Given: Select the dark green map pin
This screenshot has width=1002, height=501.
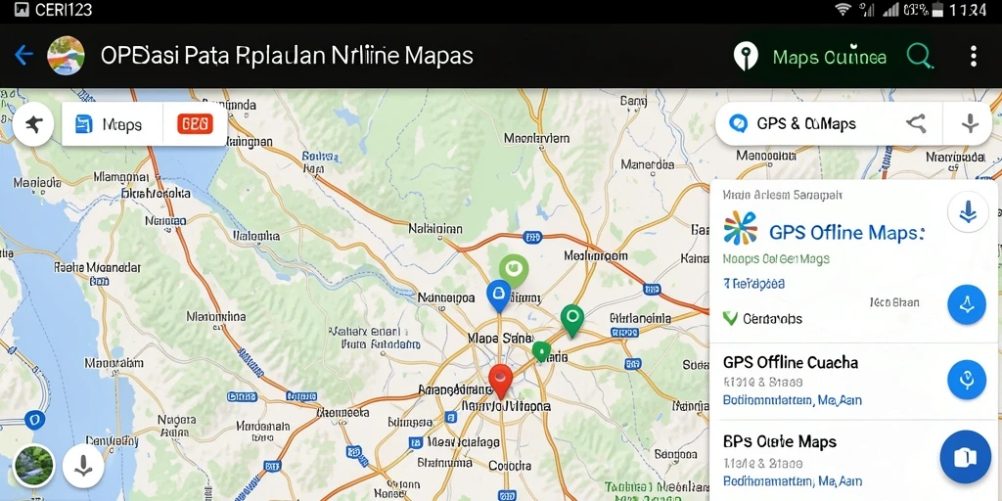Looking at the screenshot, I should (x=571, y=320).
